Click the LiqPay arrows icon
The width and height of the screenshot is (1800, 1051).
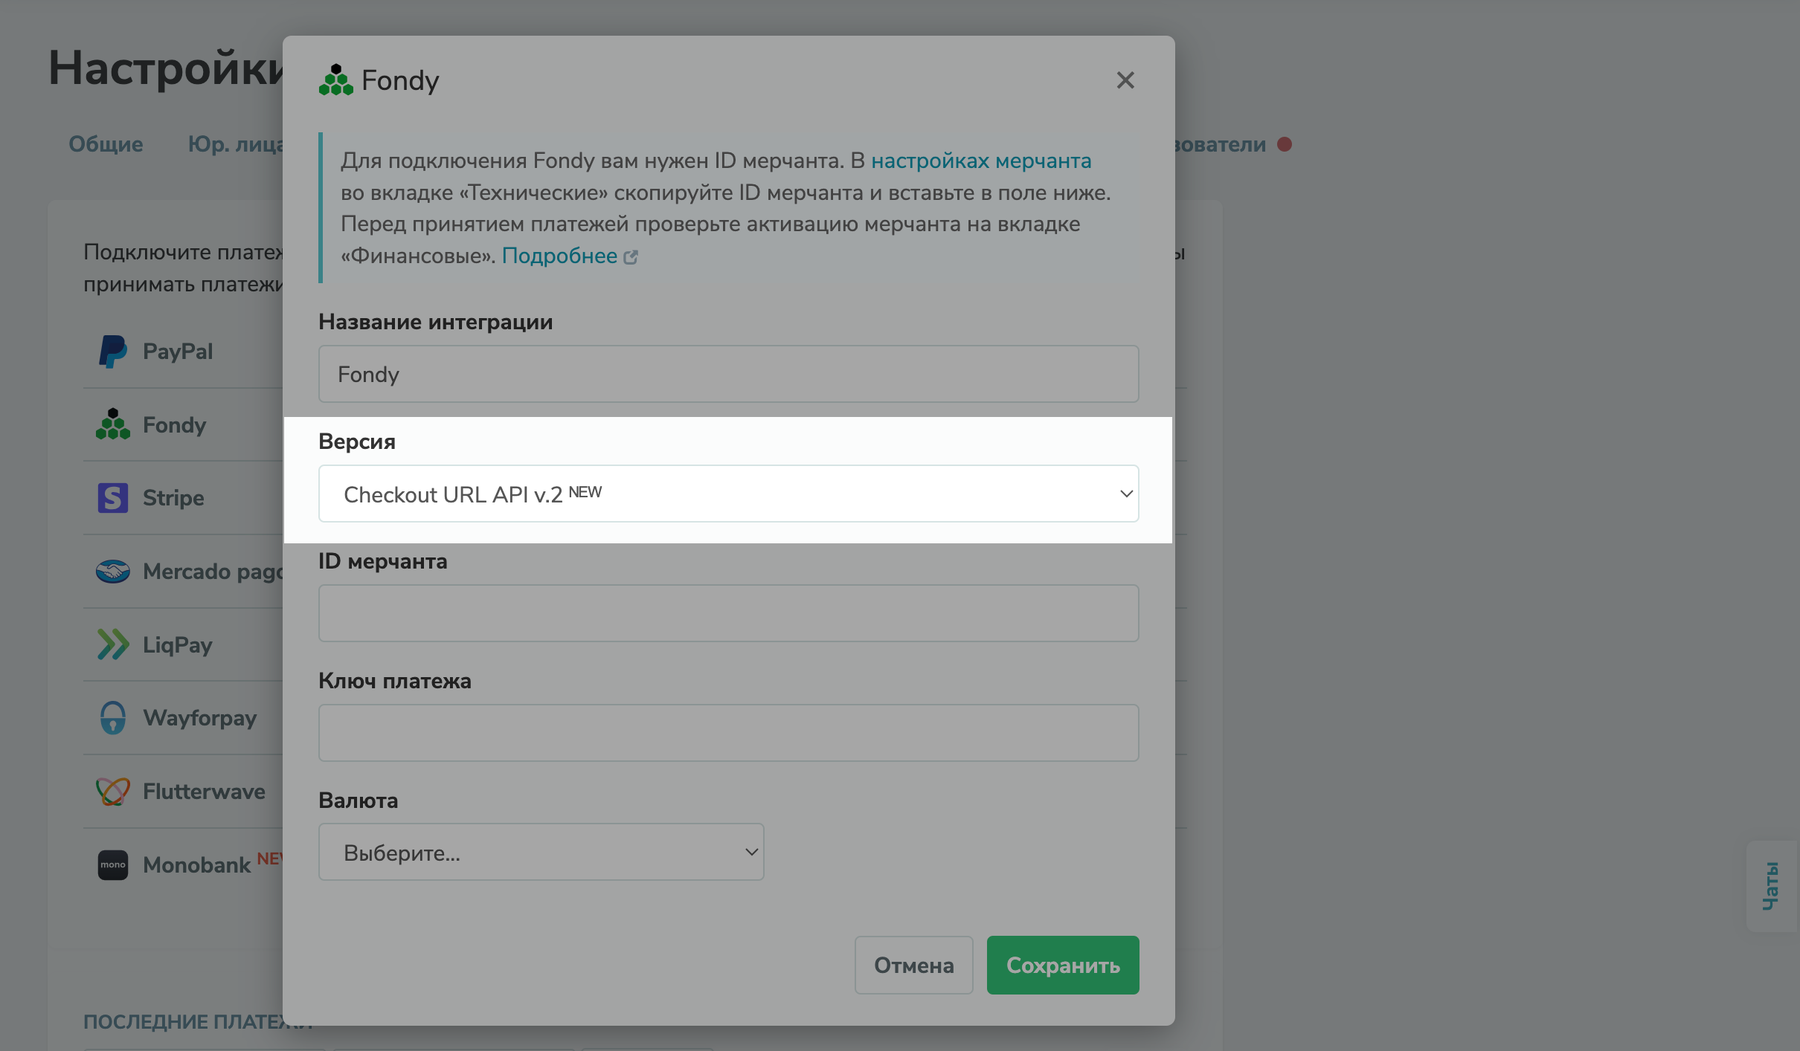click(x=112, y=644)
